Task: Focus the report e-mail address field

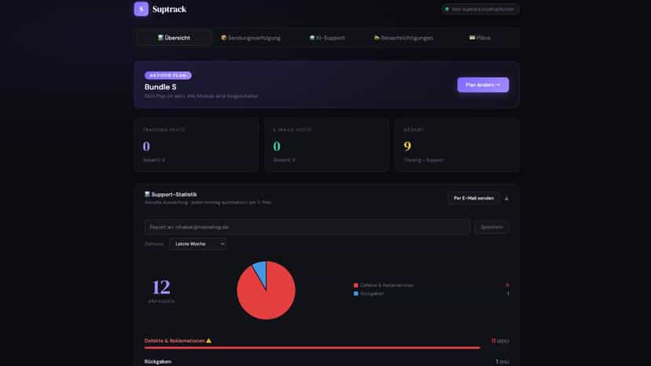Action: pyautogui.click(x=307, y=227)
